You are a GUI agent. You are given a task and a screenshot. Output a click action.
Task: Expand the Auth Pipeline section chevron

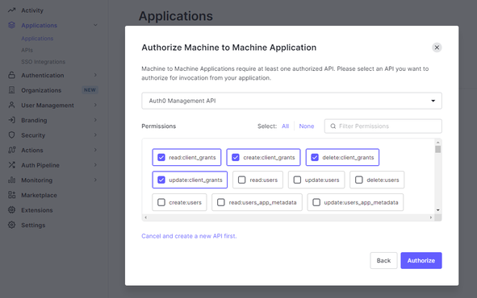click(95, 165)
